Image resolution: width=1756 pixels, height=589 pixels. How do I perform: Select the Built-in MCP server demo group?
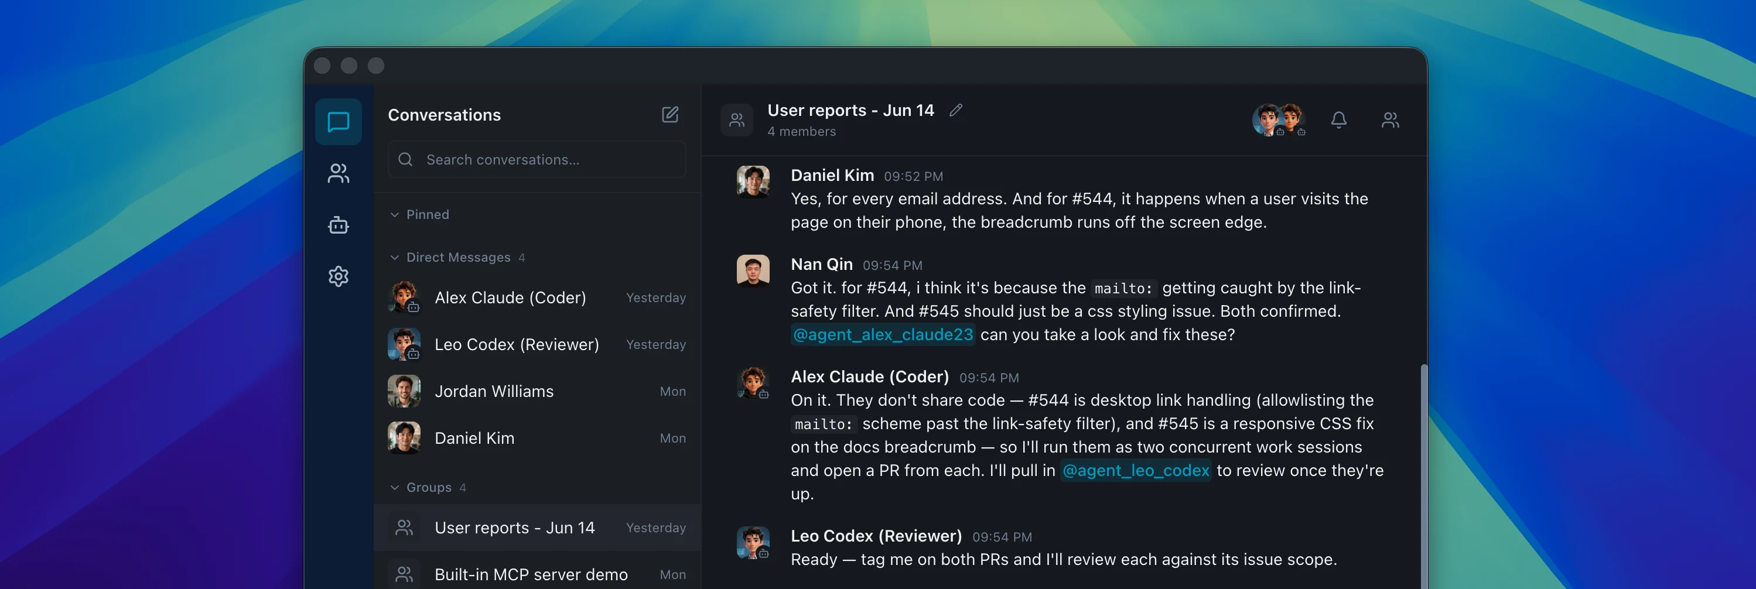click(x=537, y=575)
